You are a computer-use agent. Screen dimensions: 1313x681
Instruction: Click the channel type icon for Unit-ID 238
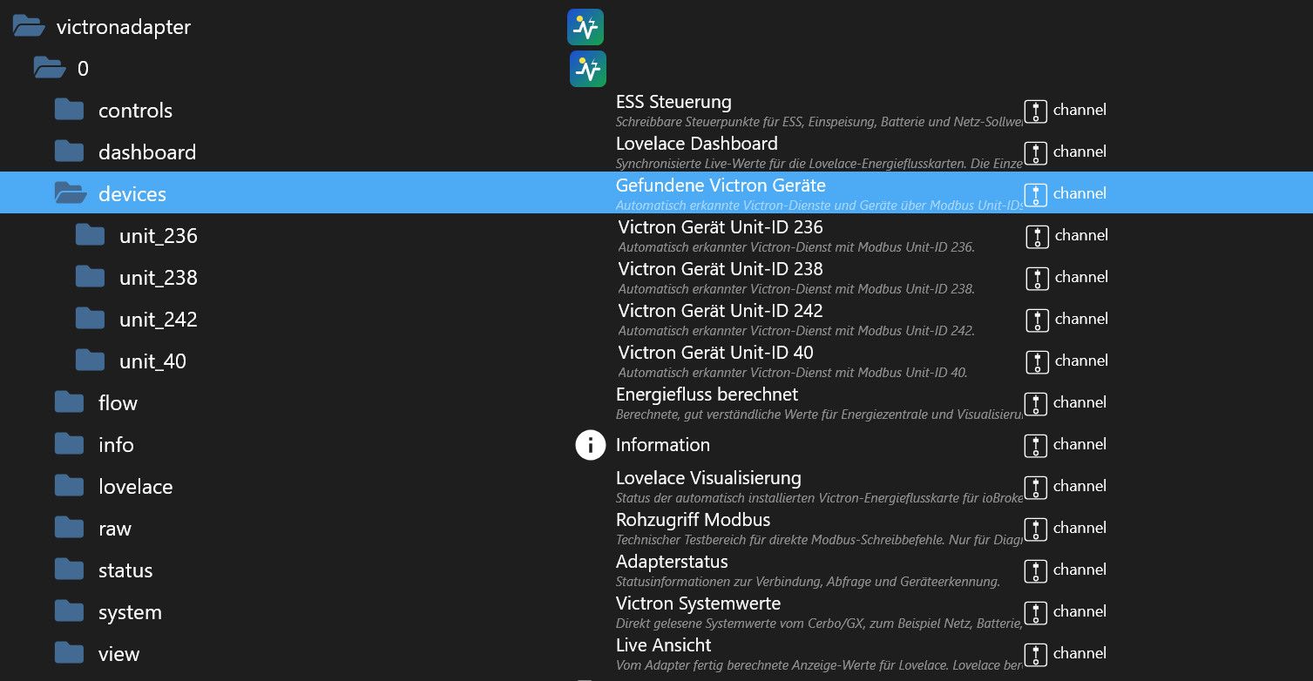(1037, 278)
